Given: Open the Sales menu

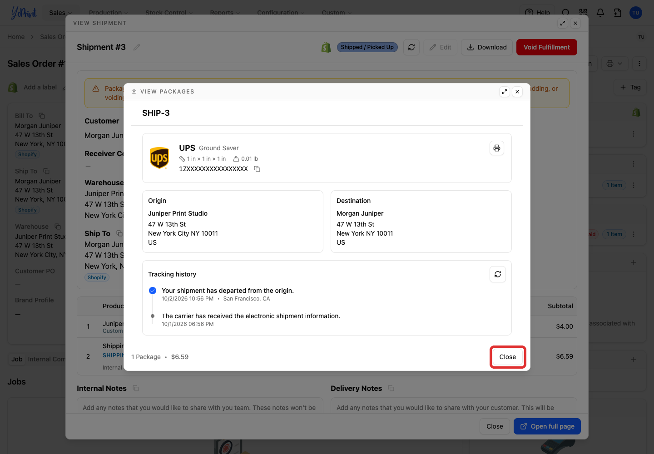Looking at the screenshot, I should tap(60, 13).
